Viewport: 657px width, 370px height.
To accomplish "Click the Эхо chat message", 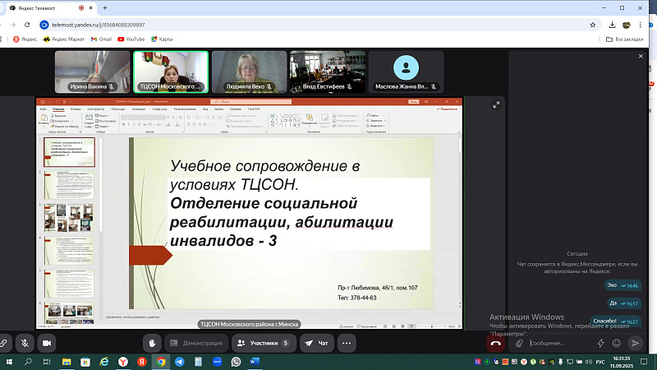I will point(623,285).
